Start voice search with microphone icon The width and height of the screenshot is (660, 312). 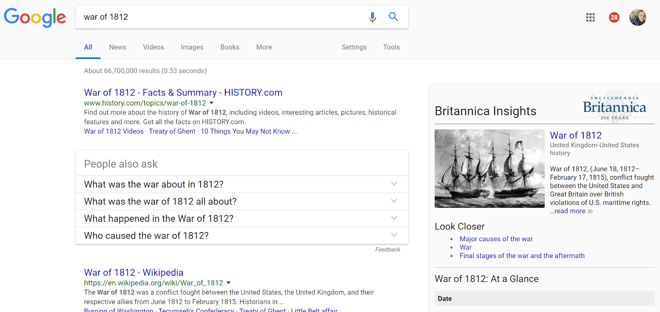pyautogui.click(x=372, y=17)
